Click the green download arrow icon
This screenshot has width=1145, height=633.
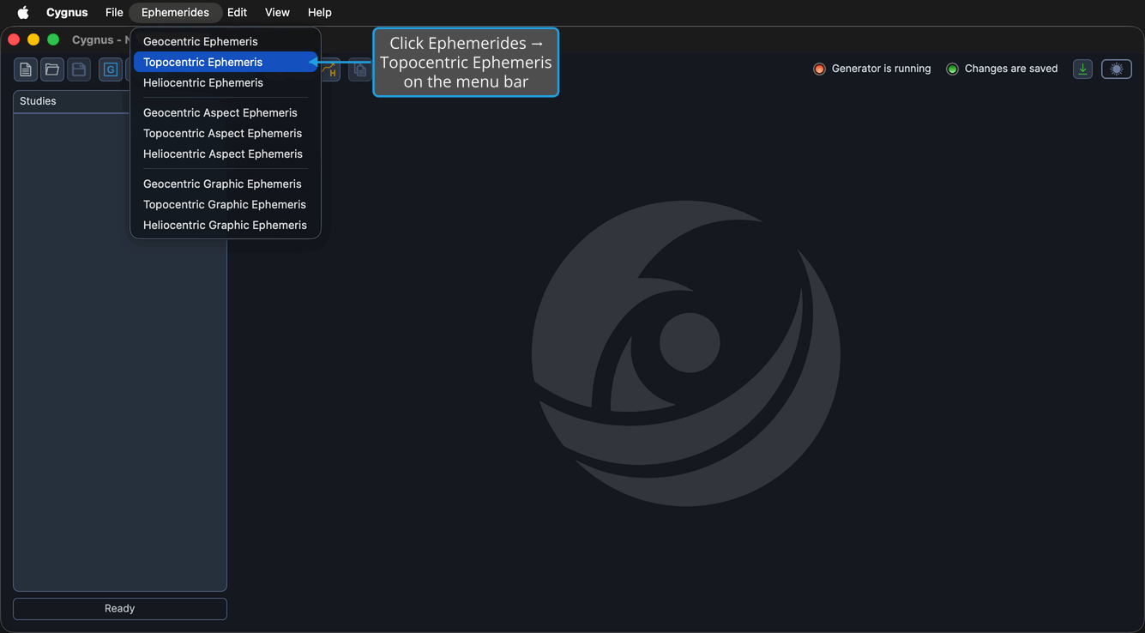coord(1082,69)
